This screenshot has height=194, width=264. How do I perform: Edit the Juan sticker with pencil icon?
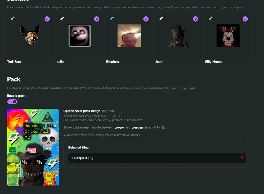point(161,18)
